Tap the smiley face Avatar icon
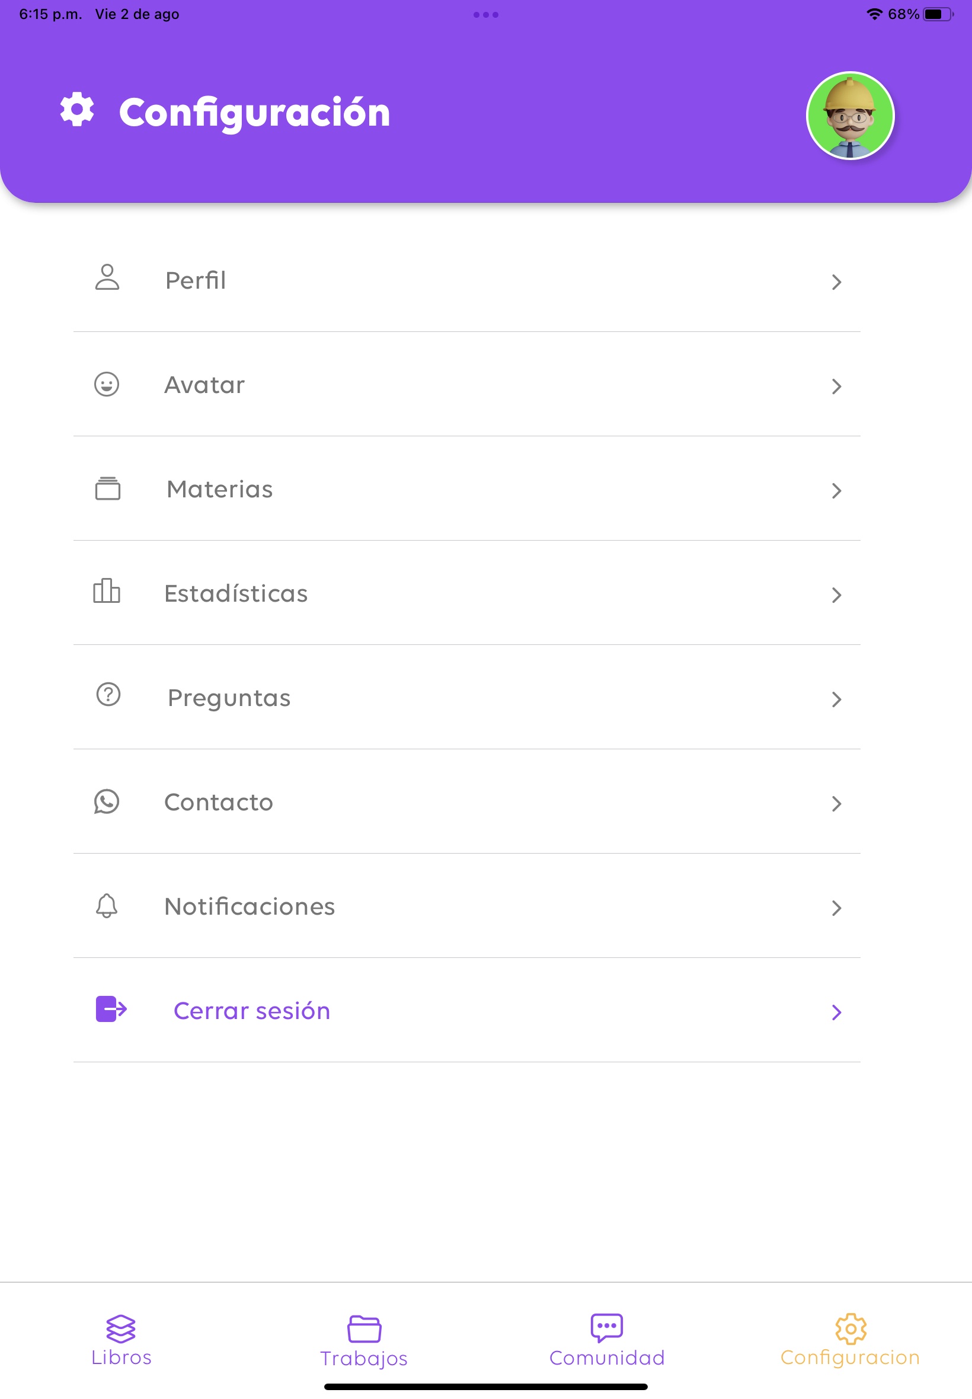The image size is (972, 1399). [x=107, y=384]
